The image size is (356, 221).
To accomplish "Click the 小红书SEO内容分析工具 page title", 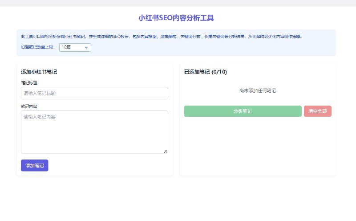I will (x=176, y=18).
